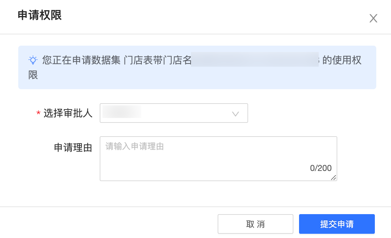Click the 取消 button

tap(256, 224)
